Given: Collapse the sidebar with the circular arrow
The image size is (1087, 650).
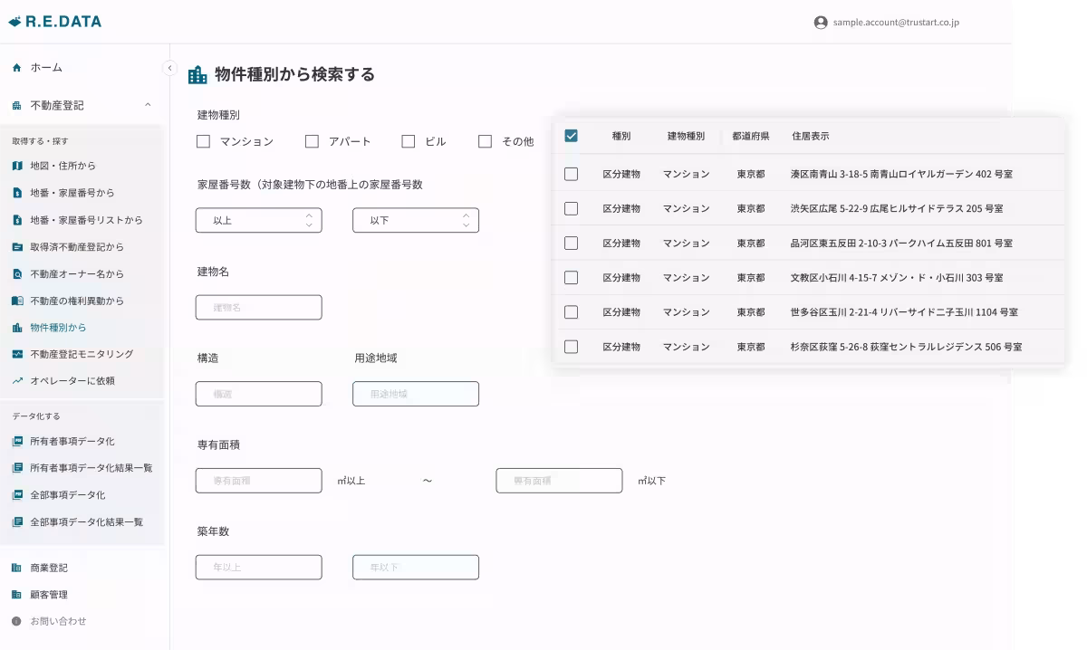Looking at the screenshot, I should [168, 67].
